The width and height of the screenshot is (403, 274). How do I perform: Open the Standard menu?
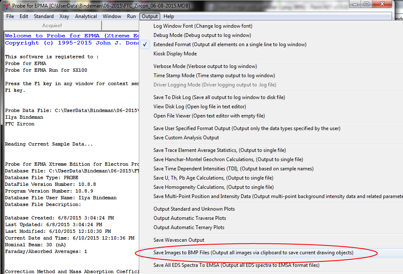[x=44, y=16]
